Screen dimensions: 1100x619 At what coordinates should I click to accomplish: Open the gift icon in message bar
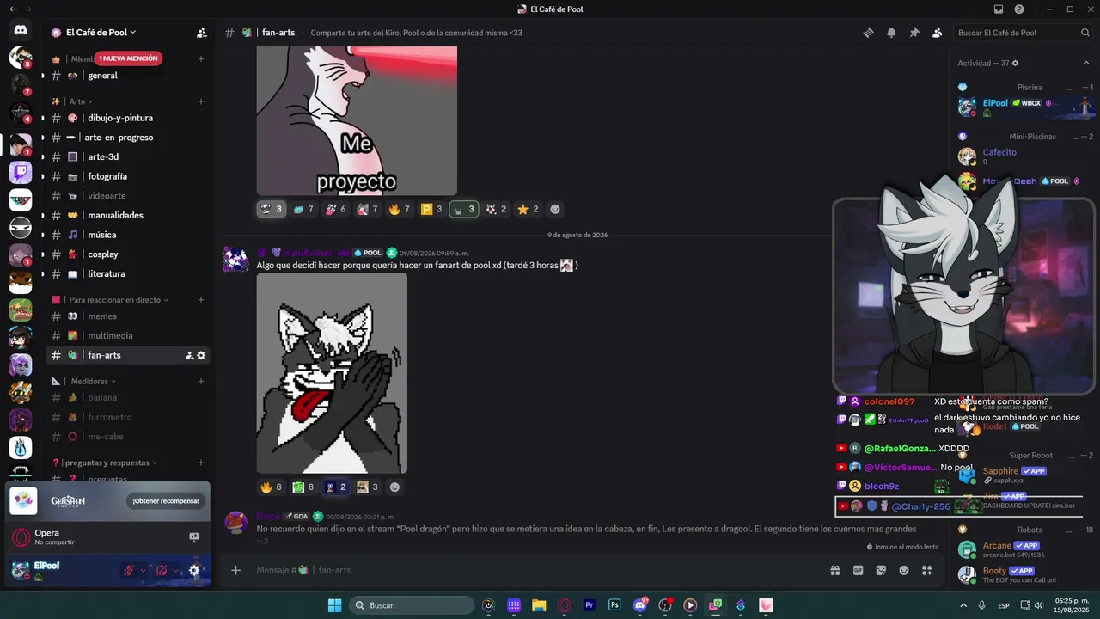tap(834, 570)
